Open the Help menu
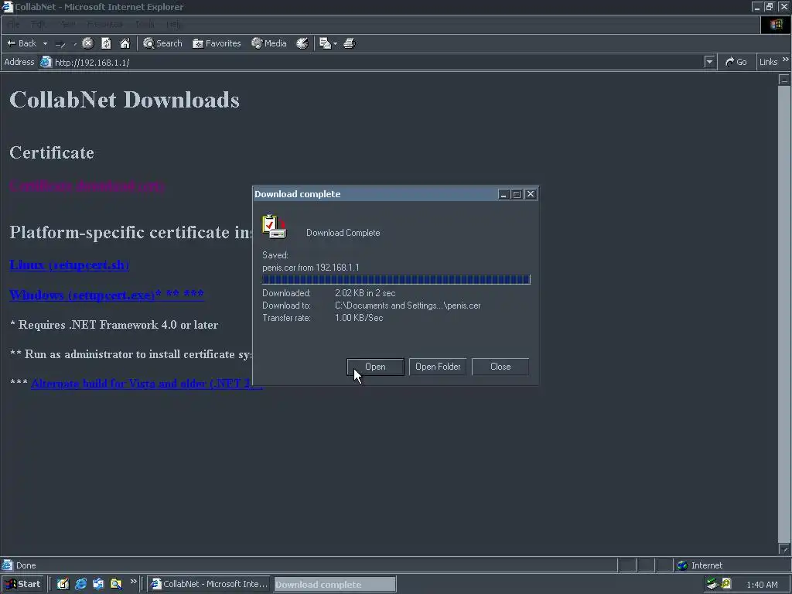792x594 pixels. tap(173, 24)
